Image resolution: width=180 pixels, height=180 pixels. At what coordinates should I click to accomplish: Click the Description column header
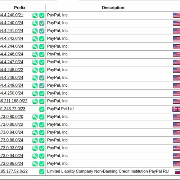pos(113,8)
